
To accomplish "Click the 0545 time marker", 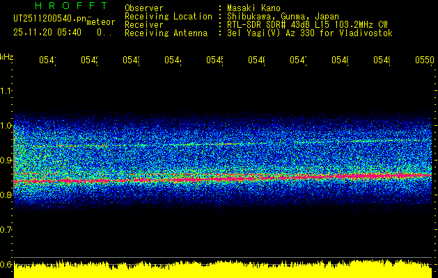I will point(214,60).
